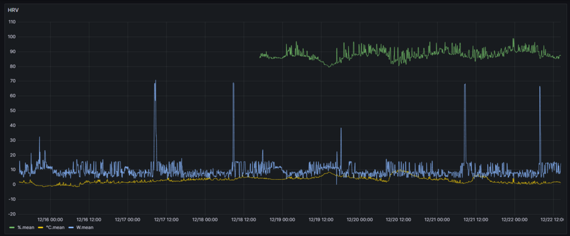The image size is (570, 236).
Task: Click the start of the green %.mean line
Action: point(260,55)
